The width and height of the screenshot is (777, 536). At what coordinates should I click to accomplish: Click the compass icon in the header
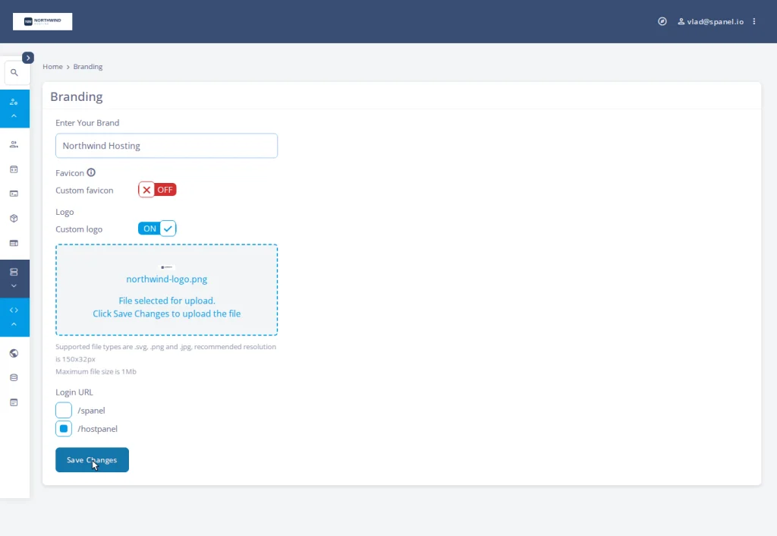(x=662, y=21)
